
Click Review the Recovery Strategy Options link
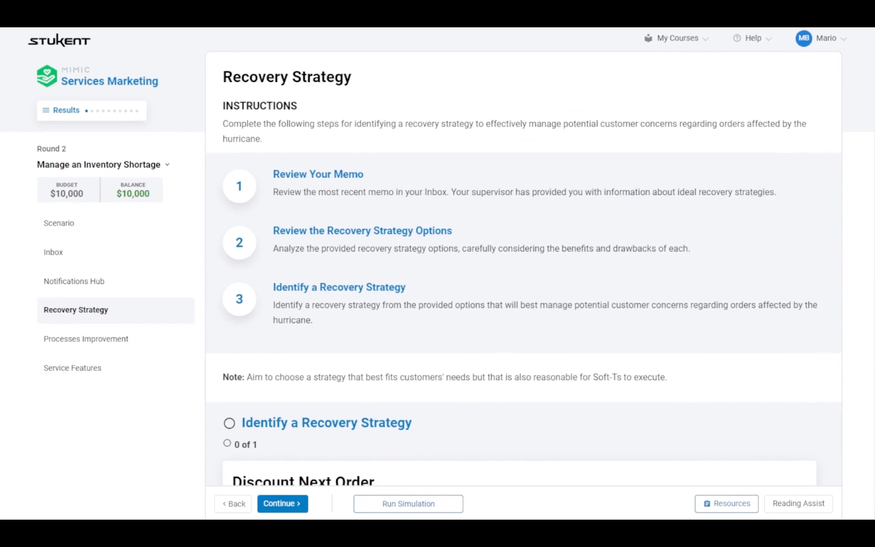point(363,231)
